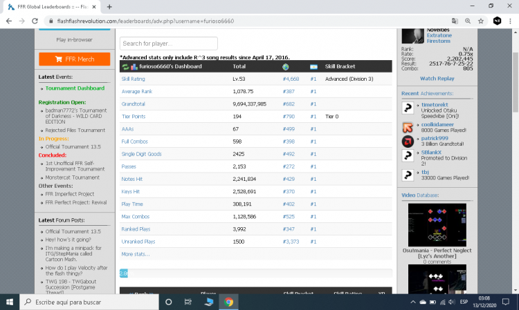The image size is (519, 310).
Task: Click patrick999's red avatar icon
Action: 408,142
